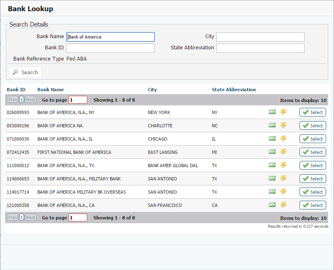Click the City search field
The image size is (334, 270).
[260, 37]
